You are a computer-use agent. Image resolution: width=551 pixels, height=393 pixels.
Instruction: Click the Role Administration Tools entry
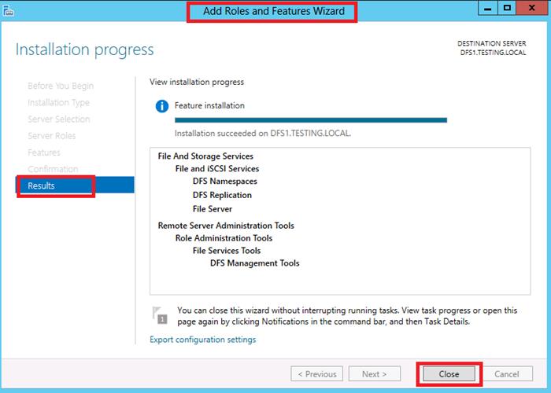(224, 238)
